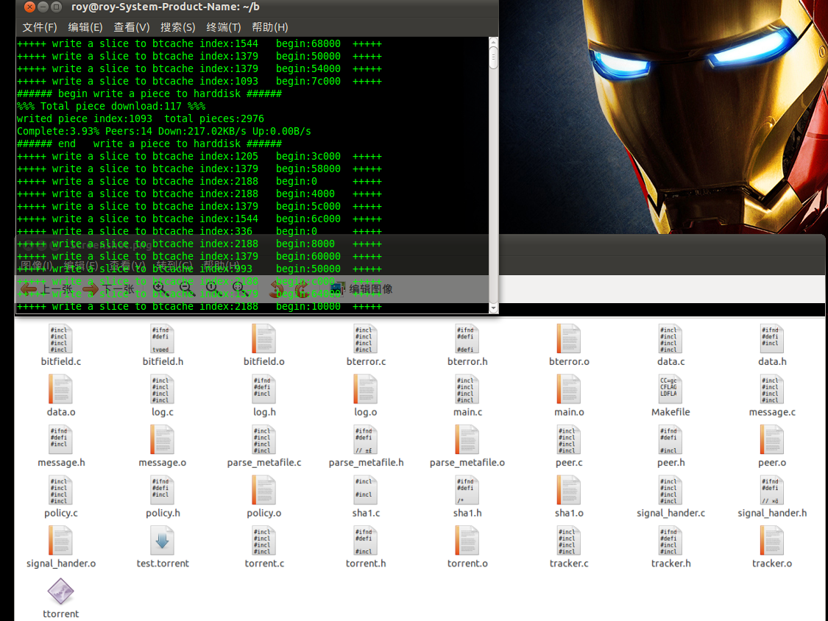828x621 pixels.
Task: Select the peer.o object file icon
Action: click(x=772, y=439)
